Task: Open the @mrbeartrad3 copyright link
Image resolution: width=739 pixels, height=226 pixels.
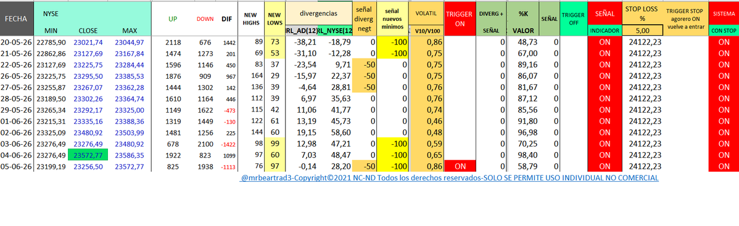Action: (449, 178)
